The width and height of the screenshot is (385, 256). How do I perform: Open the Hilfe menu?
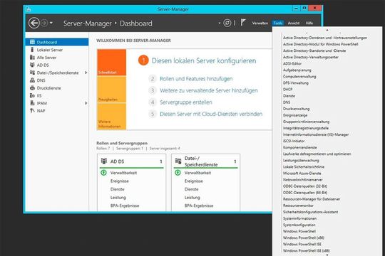coord(309,23)
